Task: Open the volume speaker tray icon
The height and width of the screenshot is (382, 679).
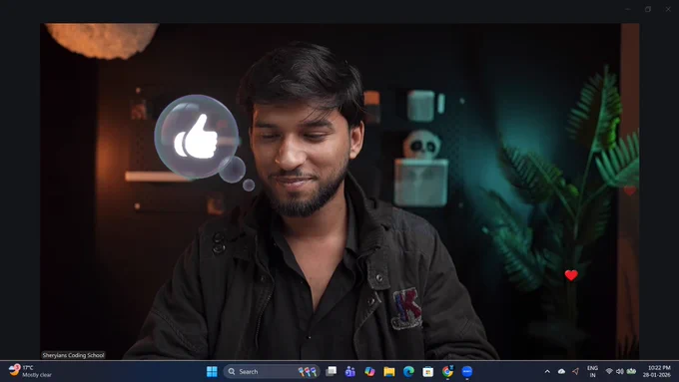Action: tap(620, 372)
